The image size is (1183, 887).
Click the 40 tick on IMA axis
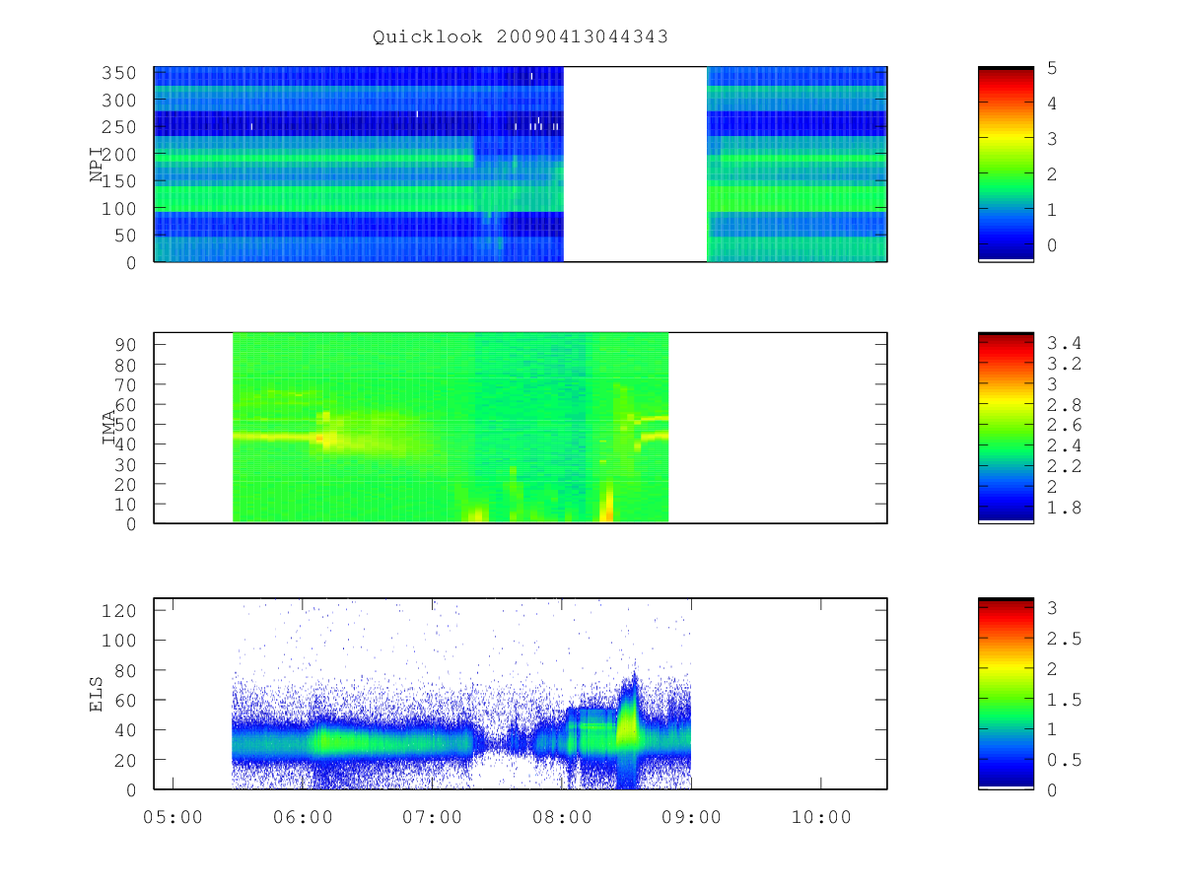(125, 444)
